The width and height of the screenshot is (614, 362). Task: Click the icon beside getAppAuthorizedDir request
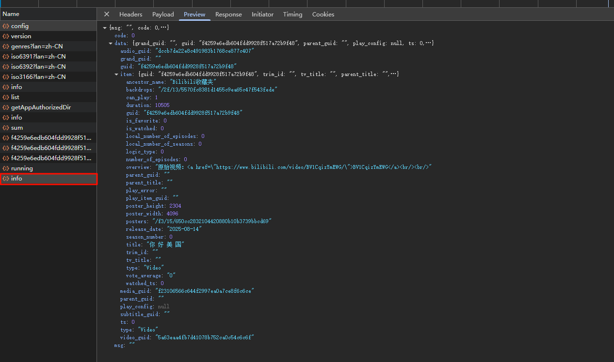pyautogui.click(x=6, y=107)
